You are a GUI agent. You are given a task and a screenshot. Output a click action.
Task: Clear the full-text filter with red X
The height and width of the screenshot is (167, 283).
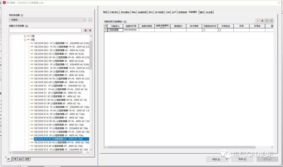90,30
